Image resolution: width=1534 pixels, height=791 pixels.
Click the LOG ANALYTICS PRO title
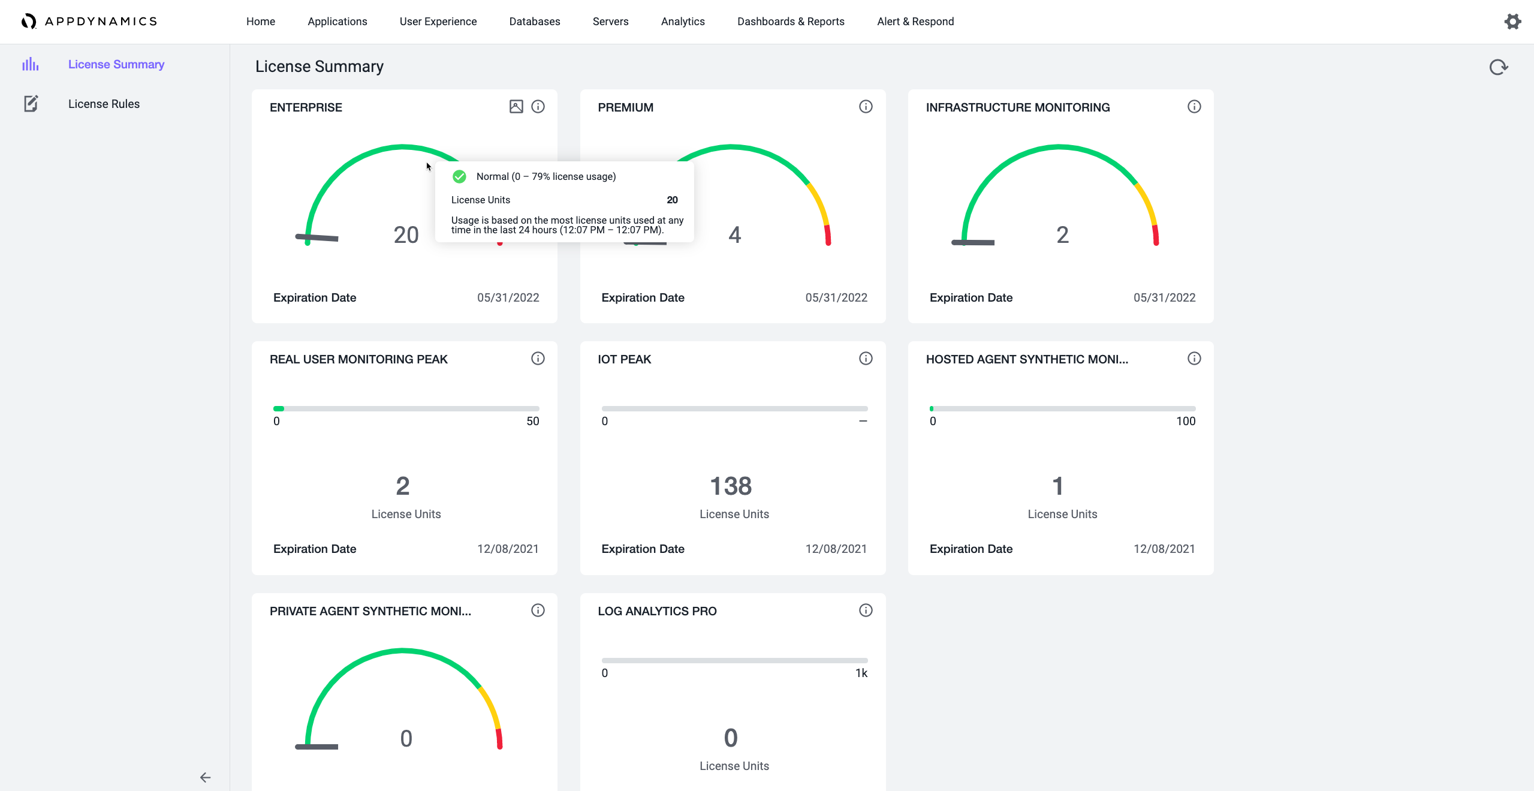(x=657, y=611)
